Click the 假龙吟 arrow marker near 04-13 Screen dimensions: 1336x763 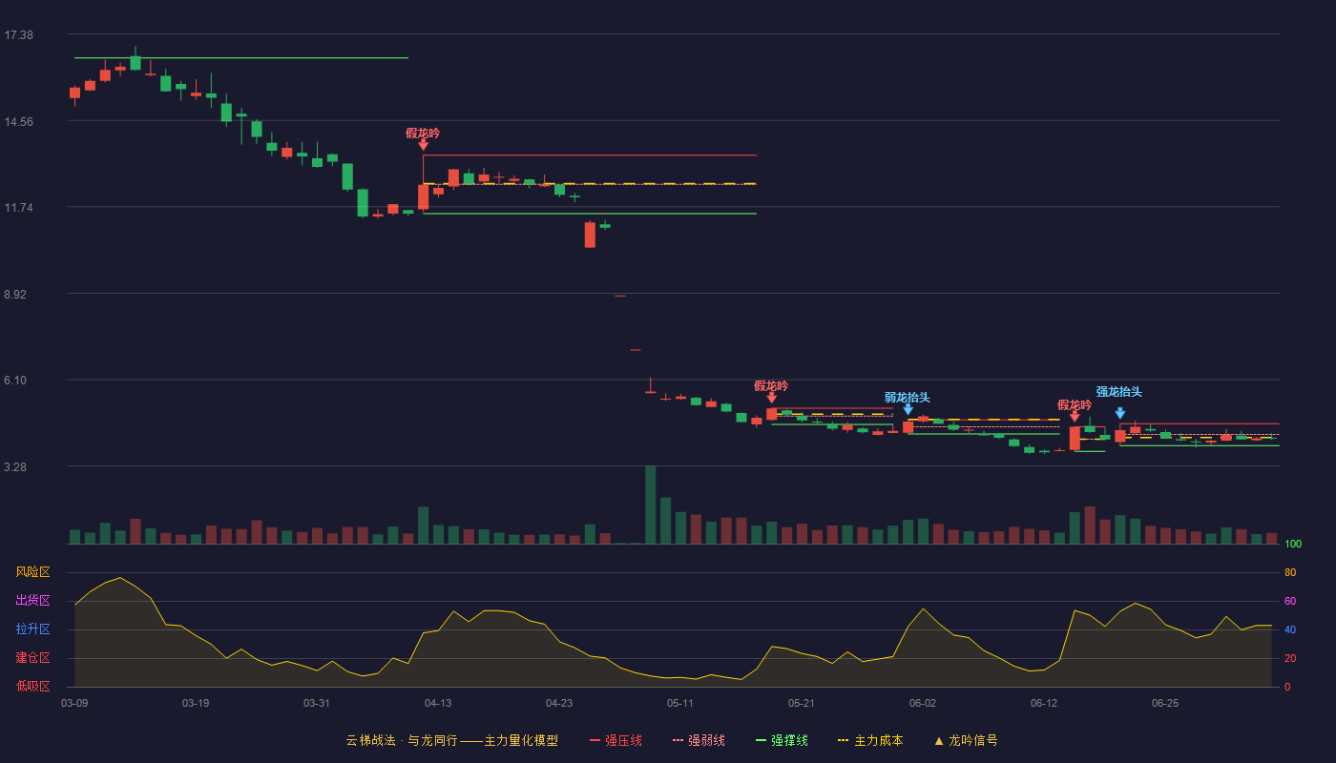point(423,146)
